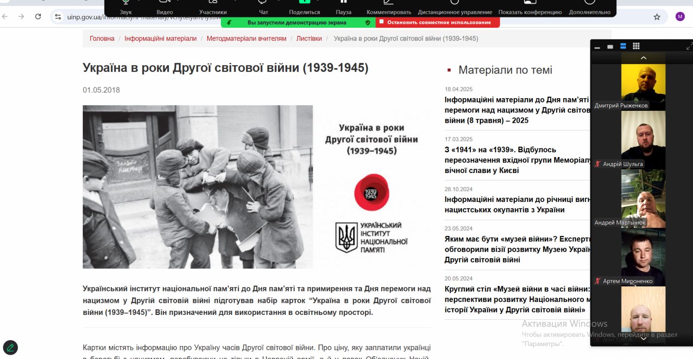The image size is (693, 359).
Task: Switch Zoom panel to single active speaker view
Action: pyautogui.click(x=610, y=47)
